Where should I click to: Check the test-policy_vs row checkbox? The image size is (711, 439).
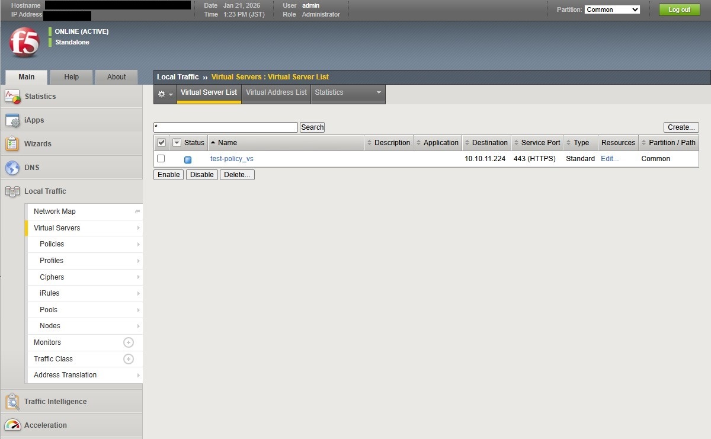[x=161, y=159]
